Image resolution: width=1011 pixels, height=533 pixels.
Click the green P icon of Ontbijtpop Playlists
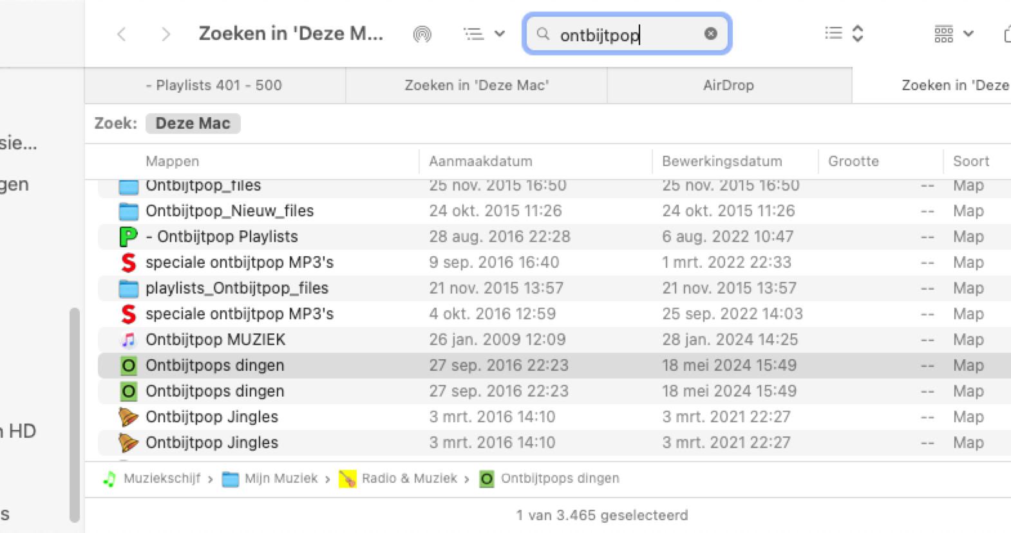[128, 237]
